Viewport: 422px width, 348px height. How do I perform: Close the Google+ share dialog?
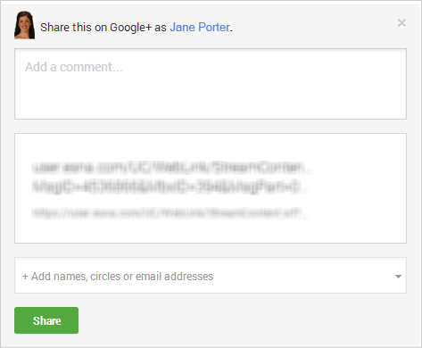pos(401,22)
